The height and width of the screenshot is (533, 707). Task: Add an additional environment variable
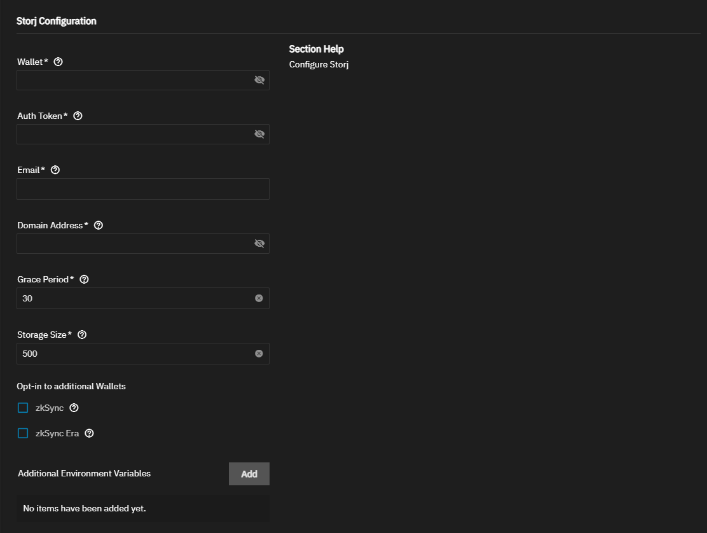pos(249,474)
